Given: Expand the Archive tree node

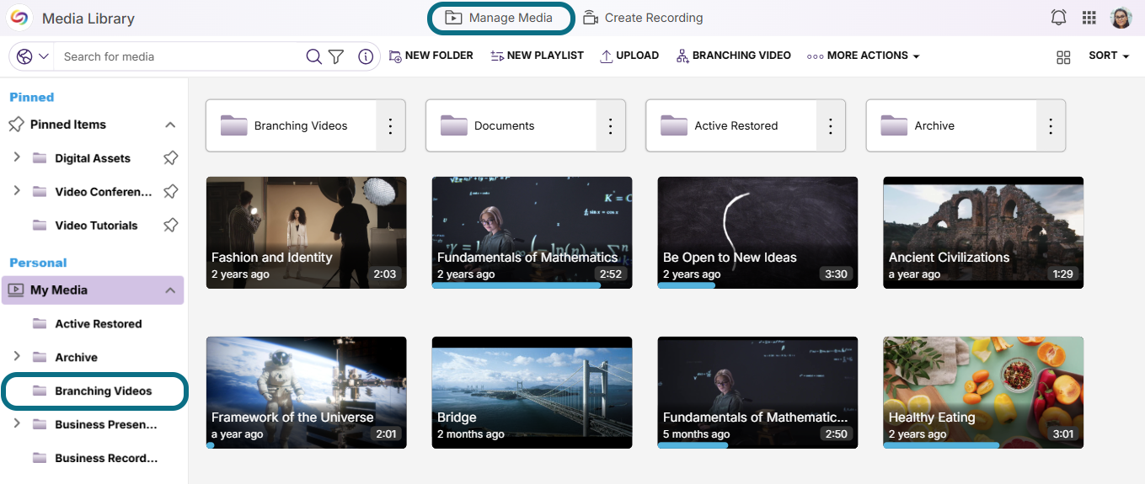Looking at the screenshot, I should (17, 357).
